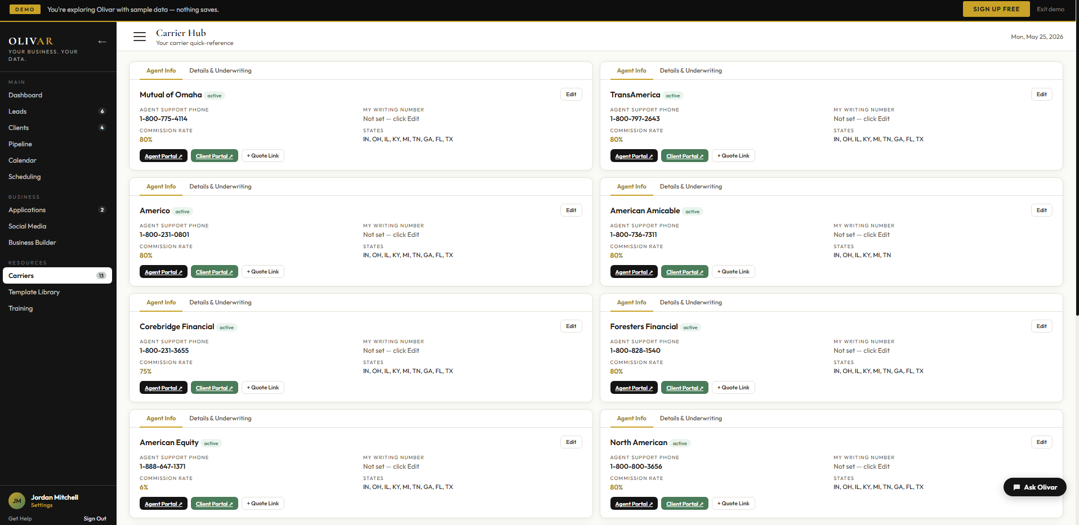Open Clients in sidebar
The height and width of the screenshot is (525, 1079).
56,128
